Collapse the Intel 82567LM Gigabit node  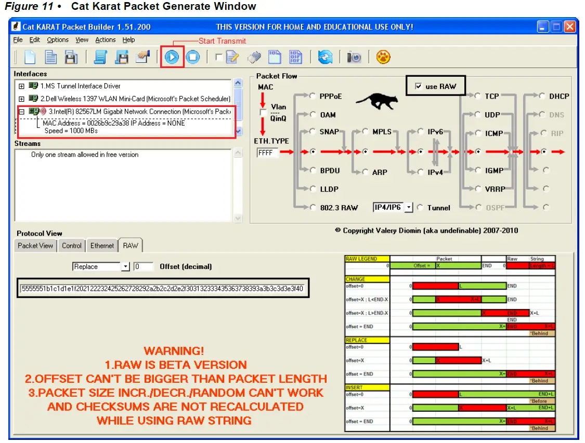click(22, 112)
